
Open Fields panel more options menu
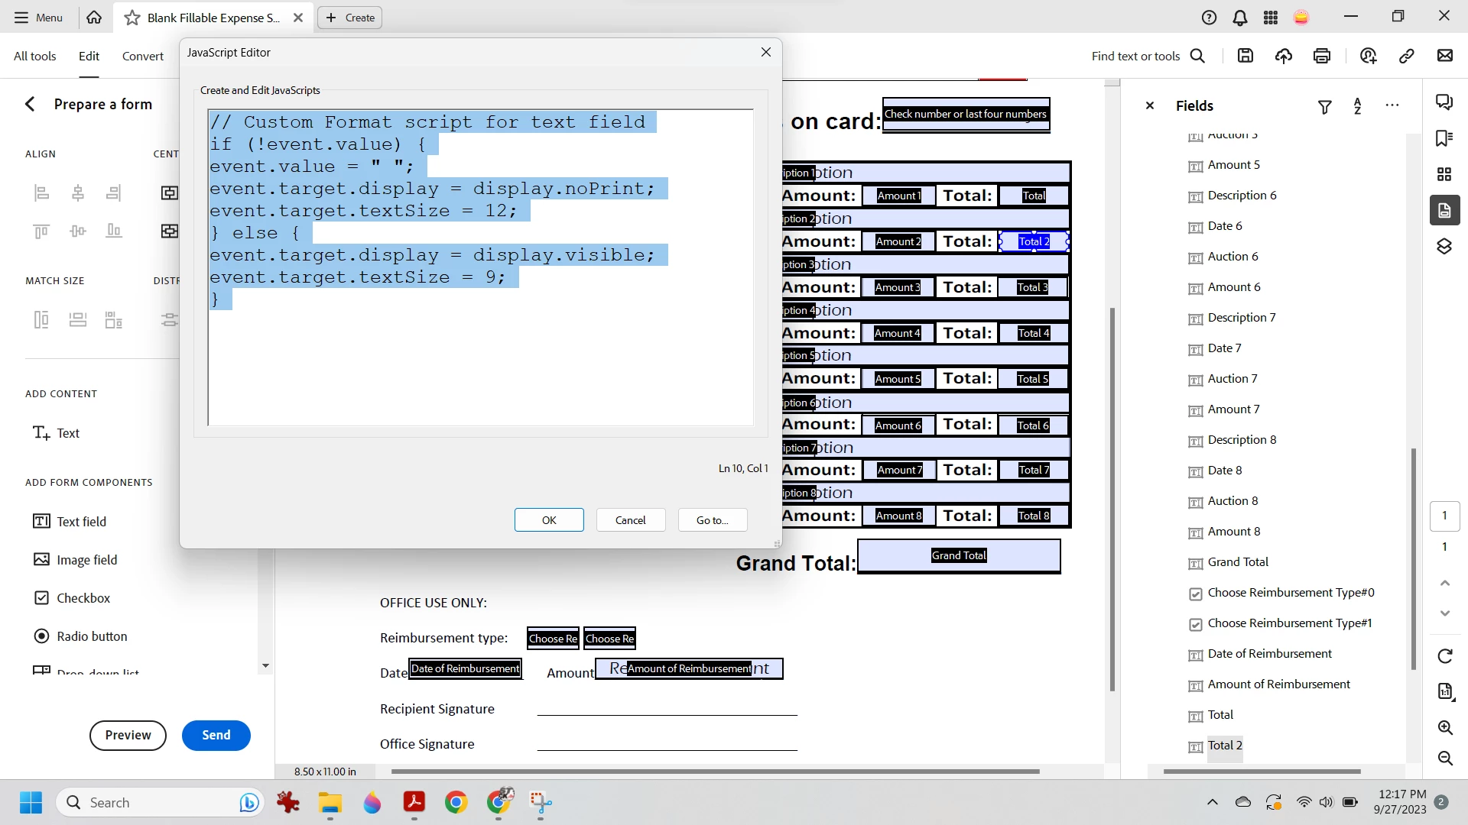[1392, 105]
